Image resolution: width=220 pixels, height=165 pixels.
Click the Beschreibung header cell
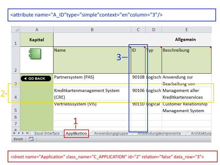(x=187, y=60)
